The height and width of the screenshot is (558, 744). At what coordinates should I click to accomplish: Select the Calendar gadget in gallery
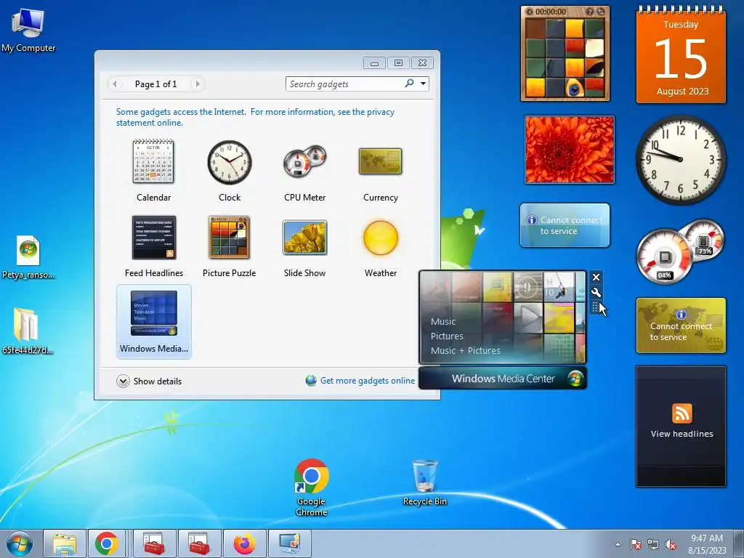tap(153, 171)
